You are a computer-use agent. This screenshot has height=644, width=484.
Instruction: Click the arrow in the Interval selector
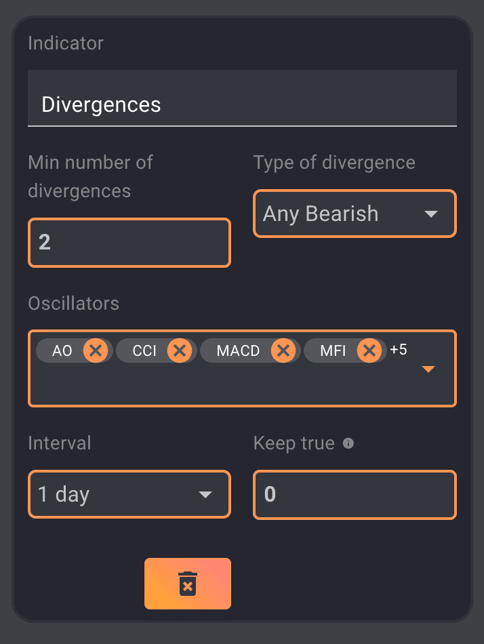click(205, 495)
